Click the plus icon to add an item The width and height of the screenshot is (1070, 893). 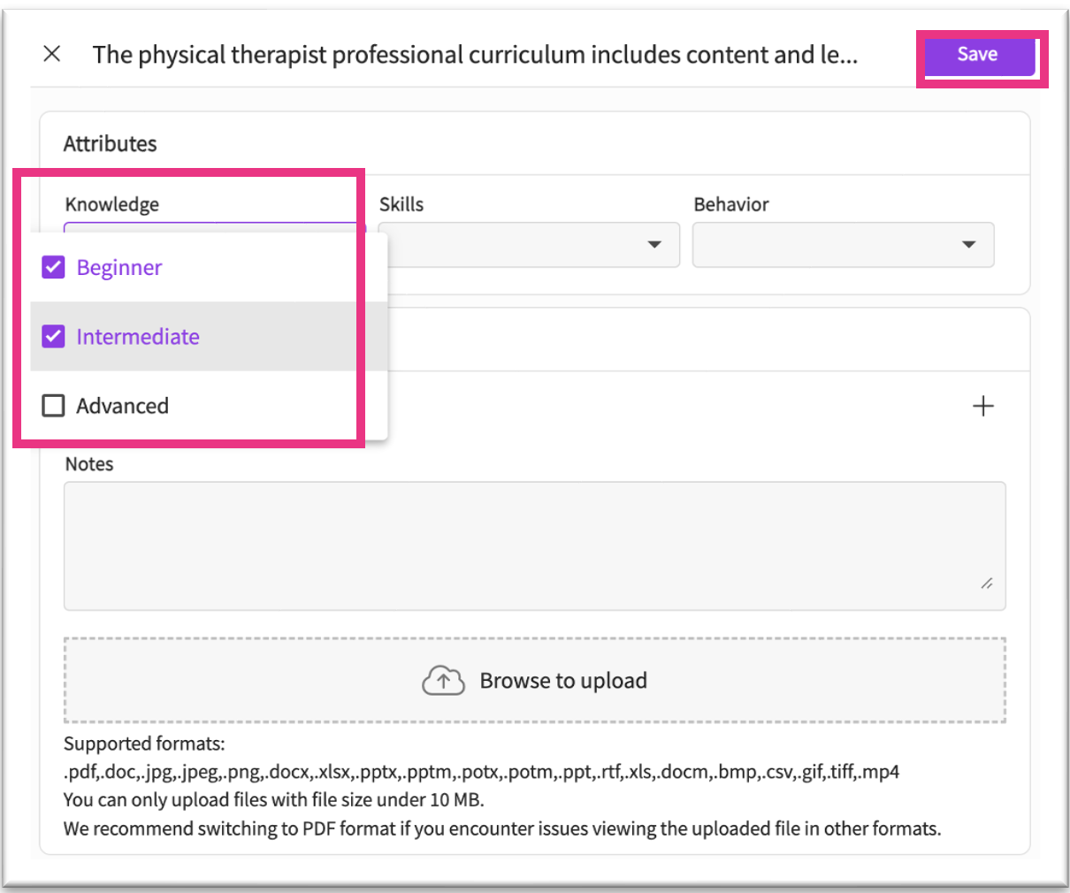pyautogui.click(x=982, y=406)
